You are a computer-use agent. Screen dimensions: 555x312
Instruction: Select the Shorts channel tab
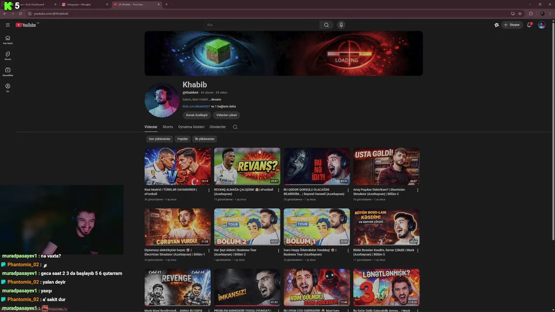168,127
